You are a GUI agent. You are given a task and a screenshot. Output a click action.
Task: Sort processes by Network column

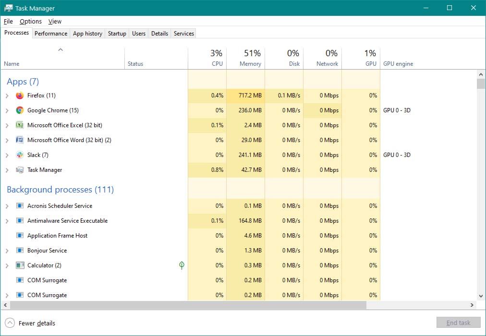pos(323,58)
